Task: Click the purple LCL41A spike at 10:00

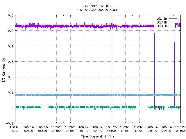Action: coord(84,23)
